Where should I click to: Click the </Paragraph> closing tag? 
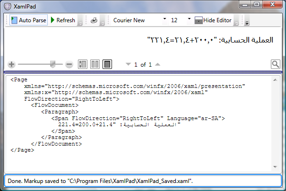[61, 138]
